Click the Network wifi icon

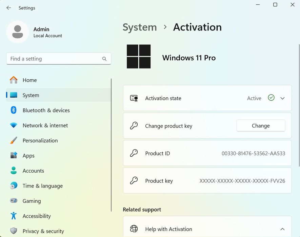[x=14, y=125]
